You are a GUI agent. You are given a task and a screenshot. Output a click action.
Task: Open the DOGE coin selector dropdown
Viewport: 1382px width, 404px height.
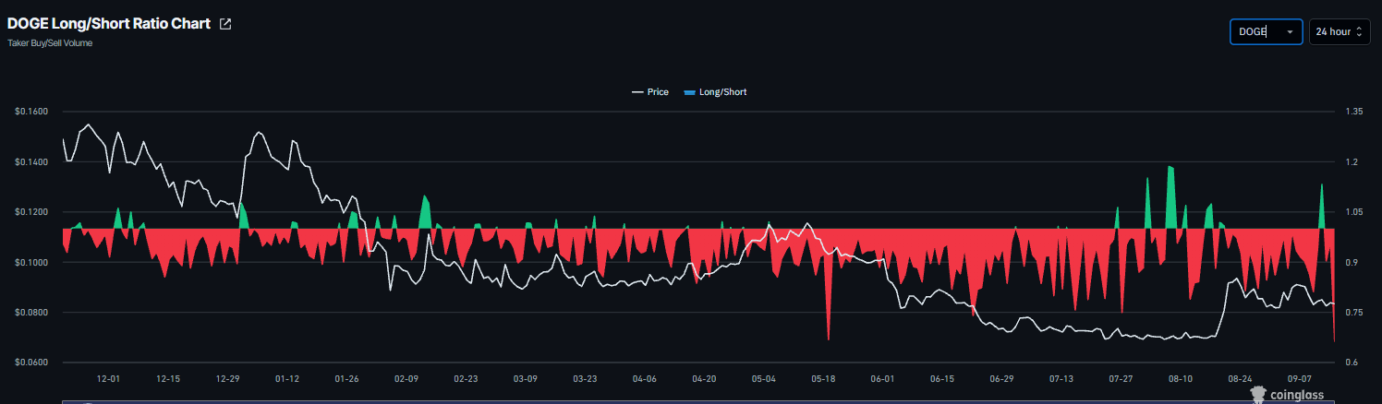(x=1266, y=31)
